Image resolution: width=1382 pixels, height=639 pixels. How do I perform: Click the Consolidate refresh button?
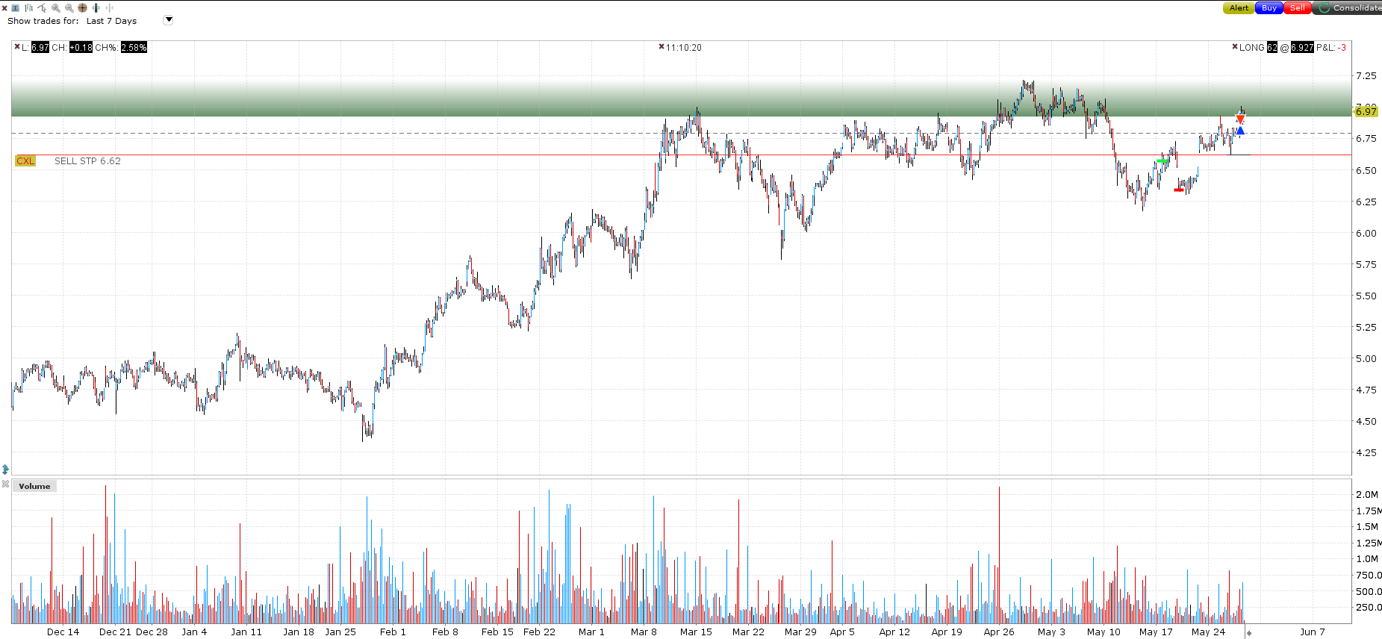click(x=1348, y=8)
